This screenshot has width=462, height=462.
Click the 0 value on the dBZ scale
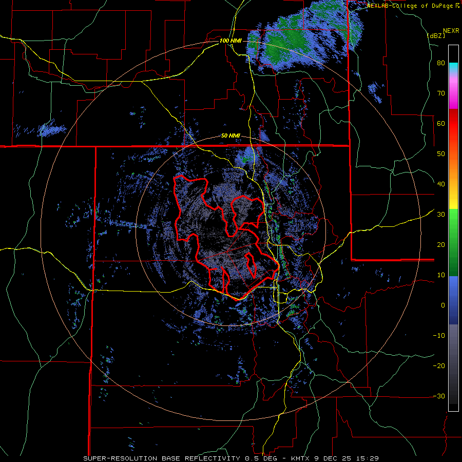[x=443, y=305]
